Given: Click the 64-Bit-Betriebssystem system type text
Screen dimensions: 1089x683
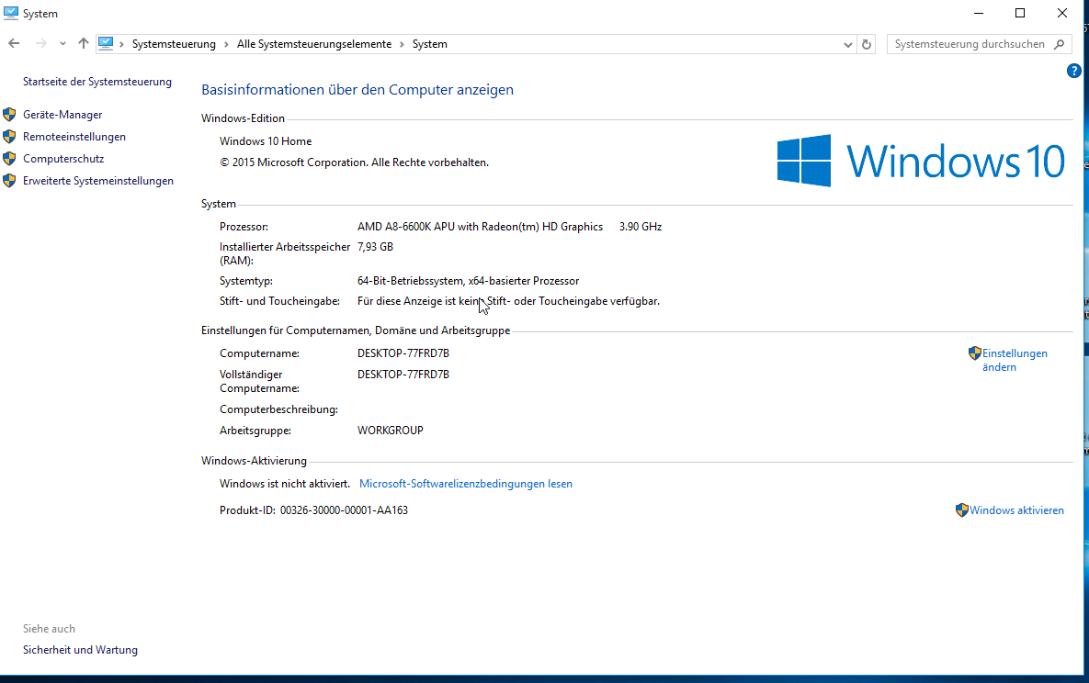Looking at the screenshot, I should tap(468, 281).
